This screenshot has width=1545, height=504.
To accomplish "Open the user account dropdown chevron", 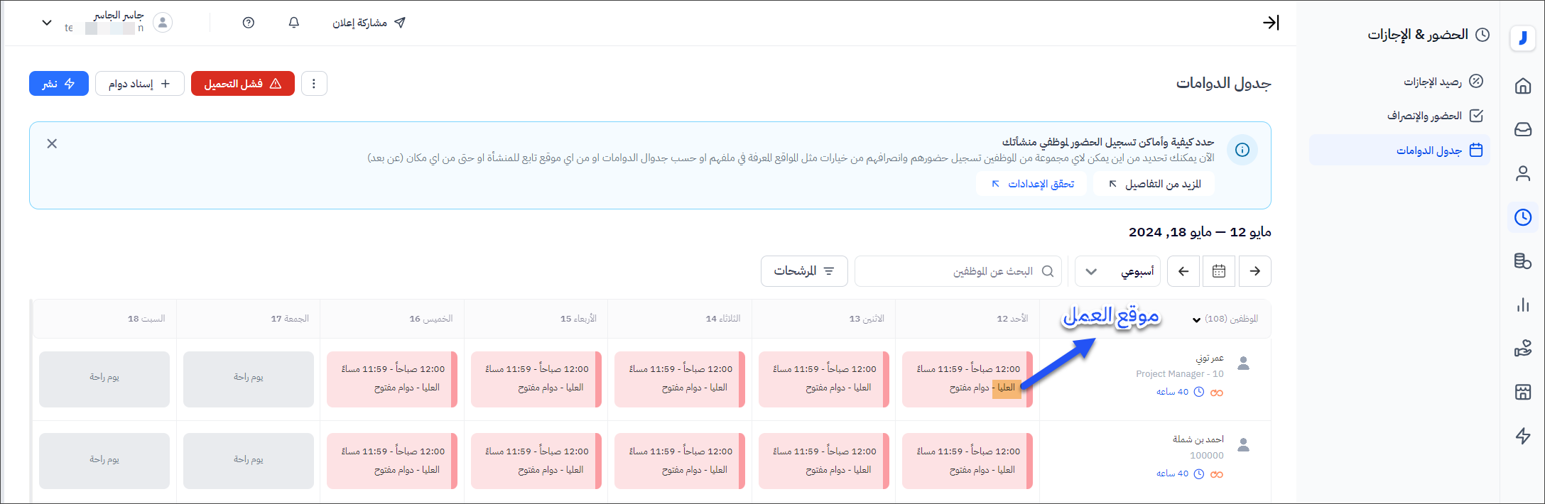I will [47, 23].
